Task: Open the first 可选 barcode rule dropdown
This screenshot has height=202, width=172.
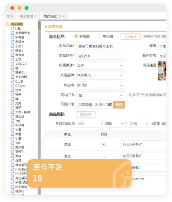Action: click(x=114, y=124)
